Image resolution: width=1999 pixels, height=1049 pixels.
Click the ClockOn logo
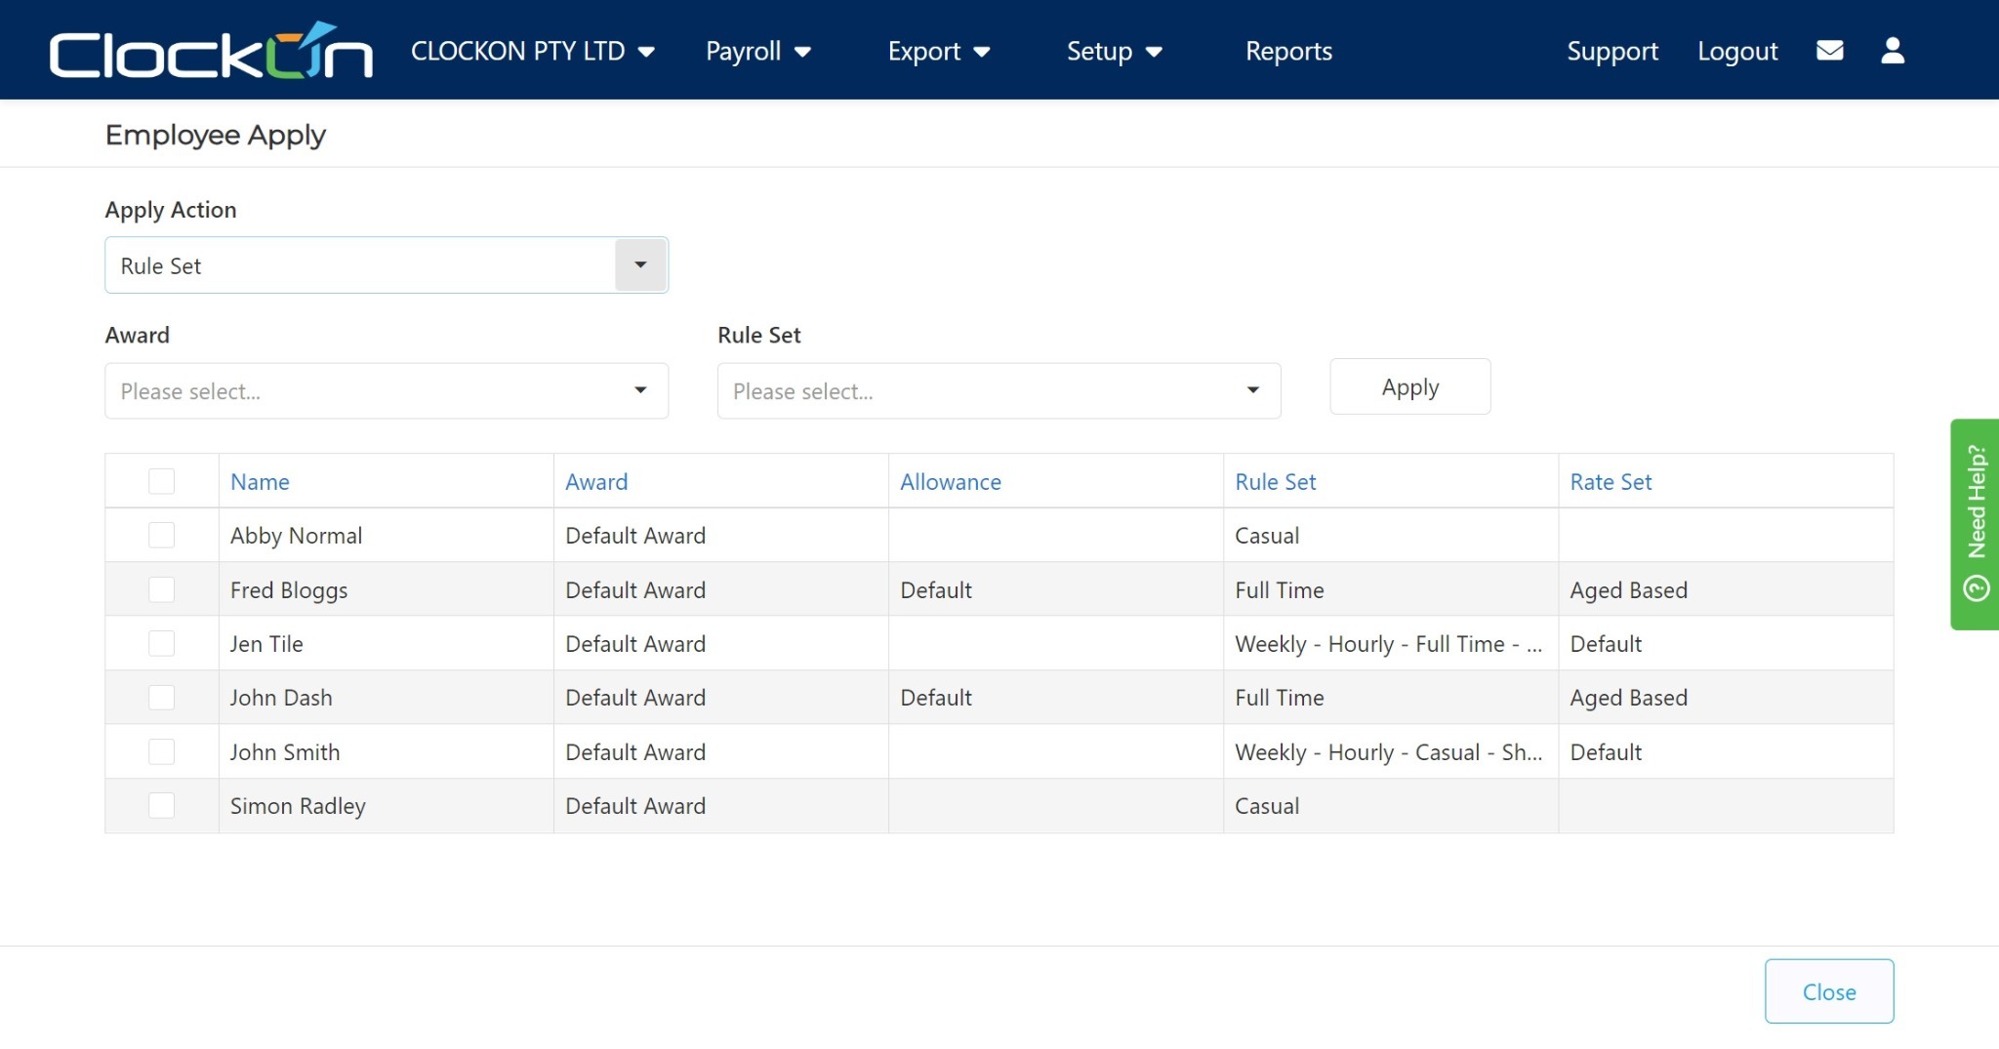click(211, 50)
